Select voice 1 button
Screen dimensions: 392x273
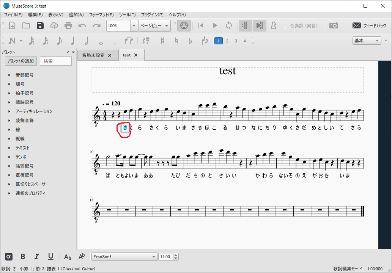pyautogui.click(x=218, y=41)
